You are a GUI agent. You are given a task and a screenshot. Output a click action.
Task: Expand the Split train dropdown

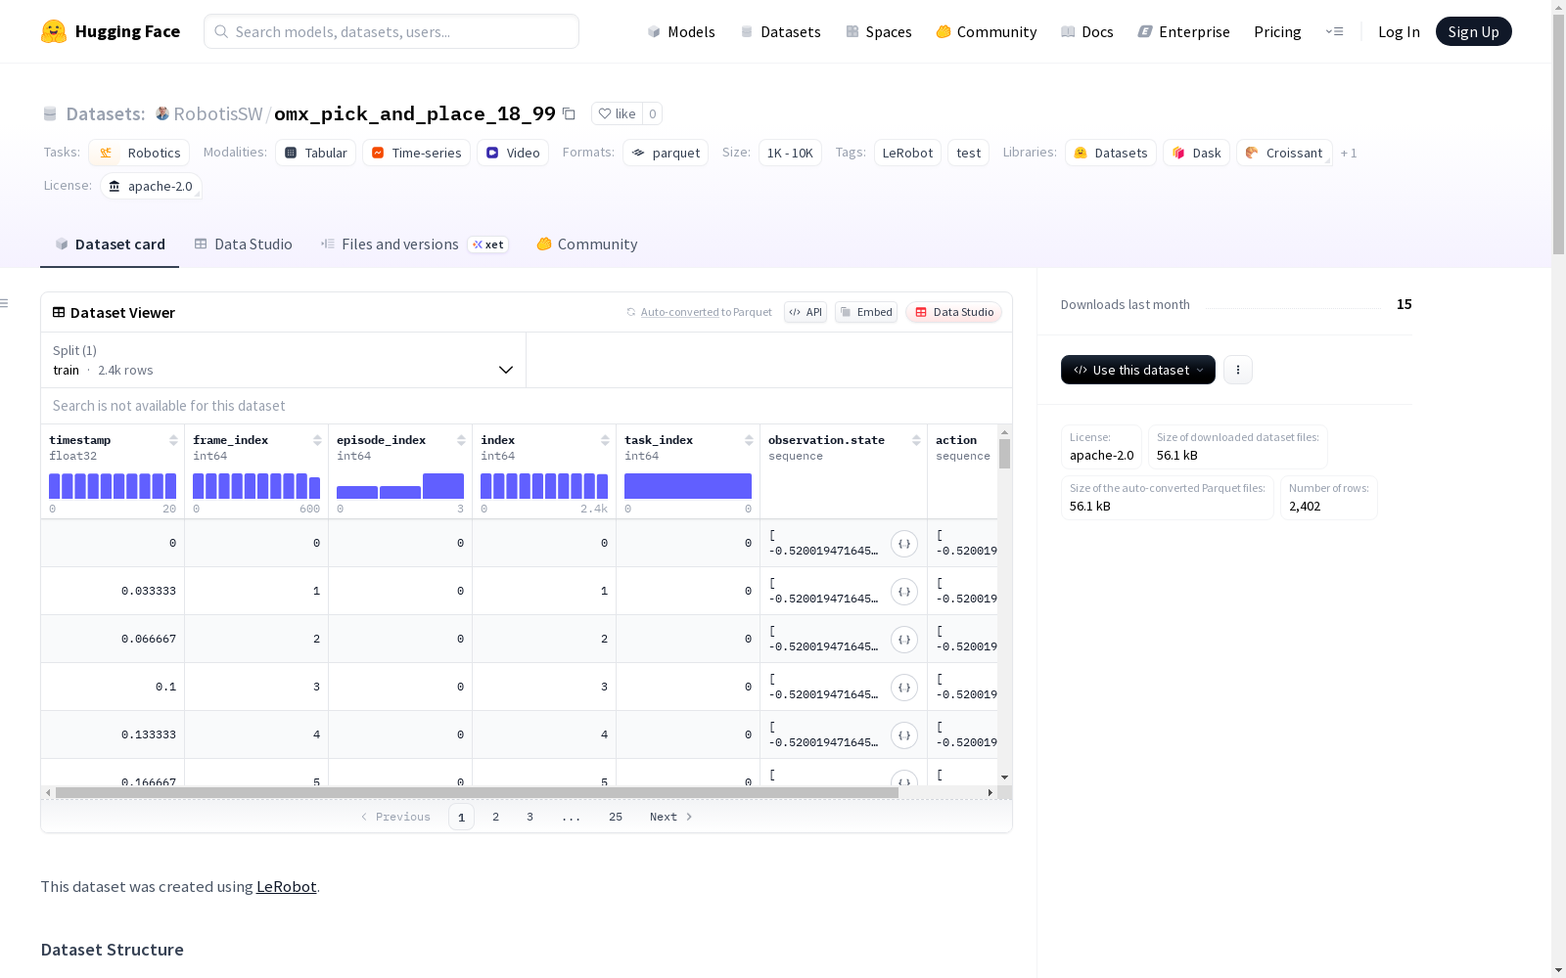(x=284, y=360)
